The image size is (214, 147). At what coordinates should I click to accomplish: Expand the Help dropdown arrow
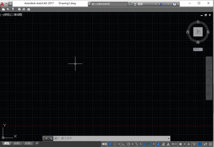click(178, 4)
